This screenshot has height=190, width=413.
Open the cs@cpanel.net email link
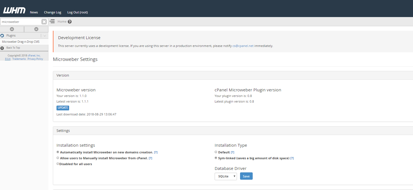pos(243,46)
